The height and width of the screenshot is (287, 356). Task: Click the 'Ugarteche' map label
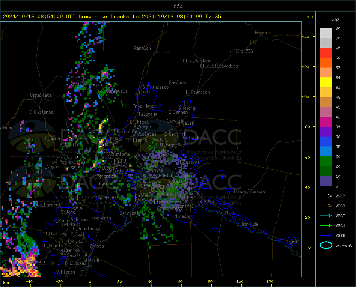click(107, 198)
